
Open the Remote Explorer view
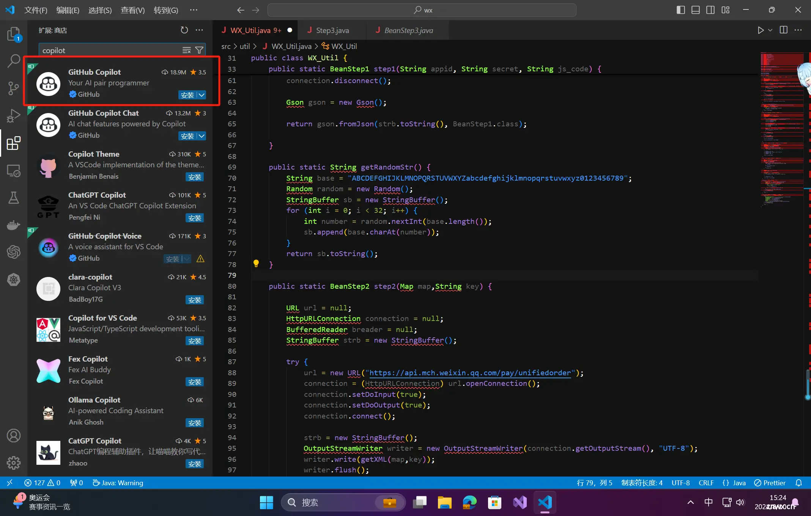coord(14,171)
